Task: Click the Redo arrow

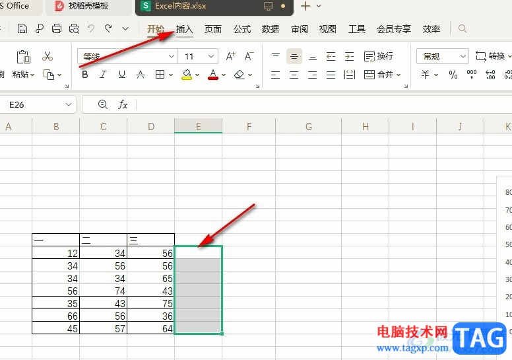Action: [x=108, y=29]
